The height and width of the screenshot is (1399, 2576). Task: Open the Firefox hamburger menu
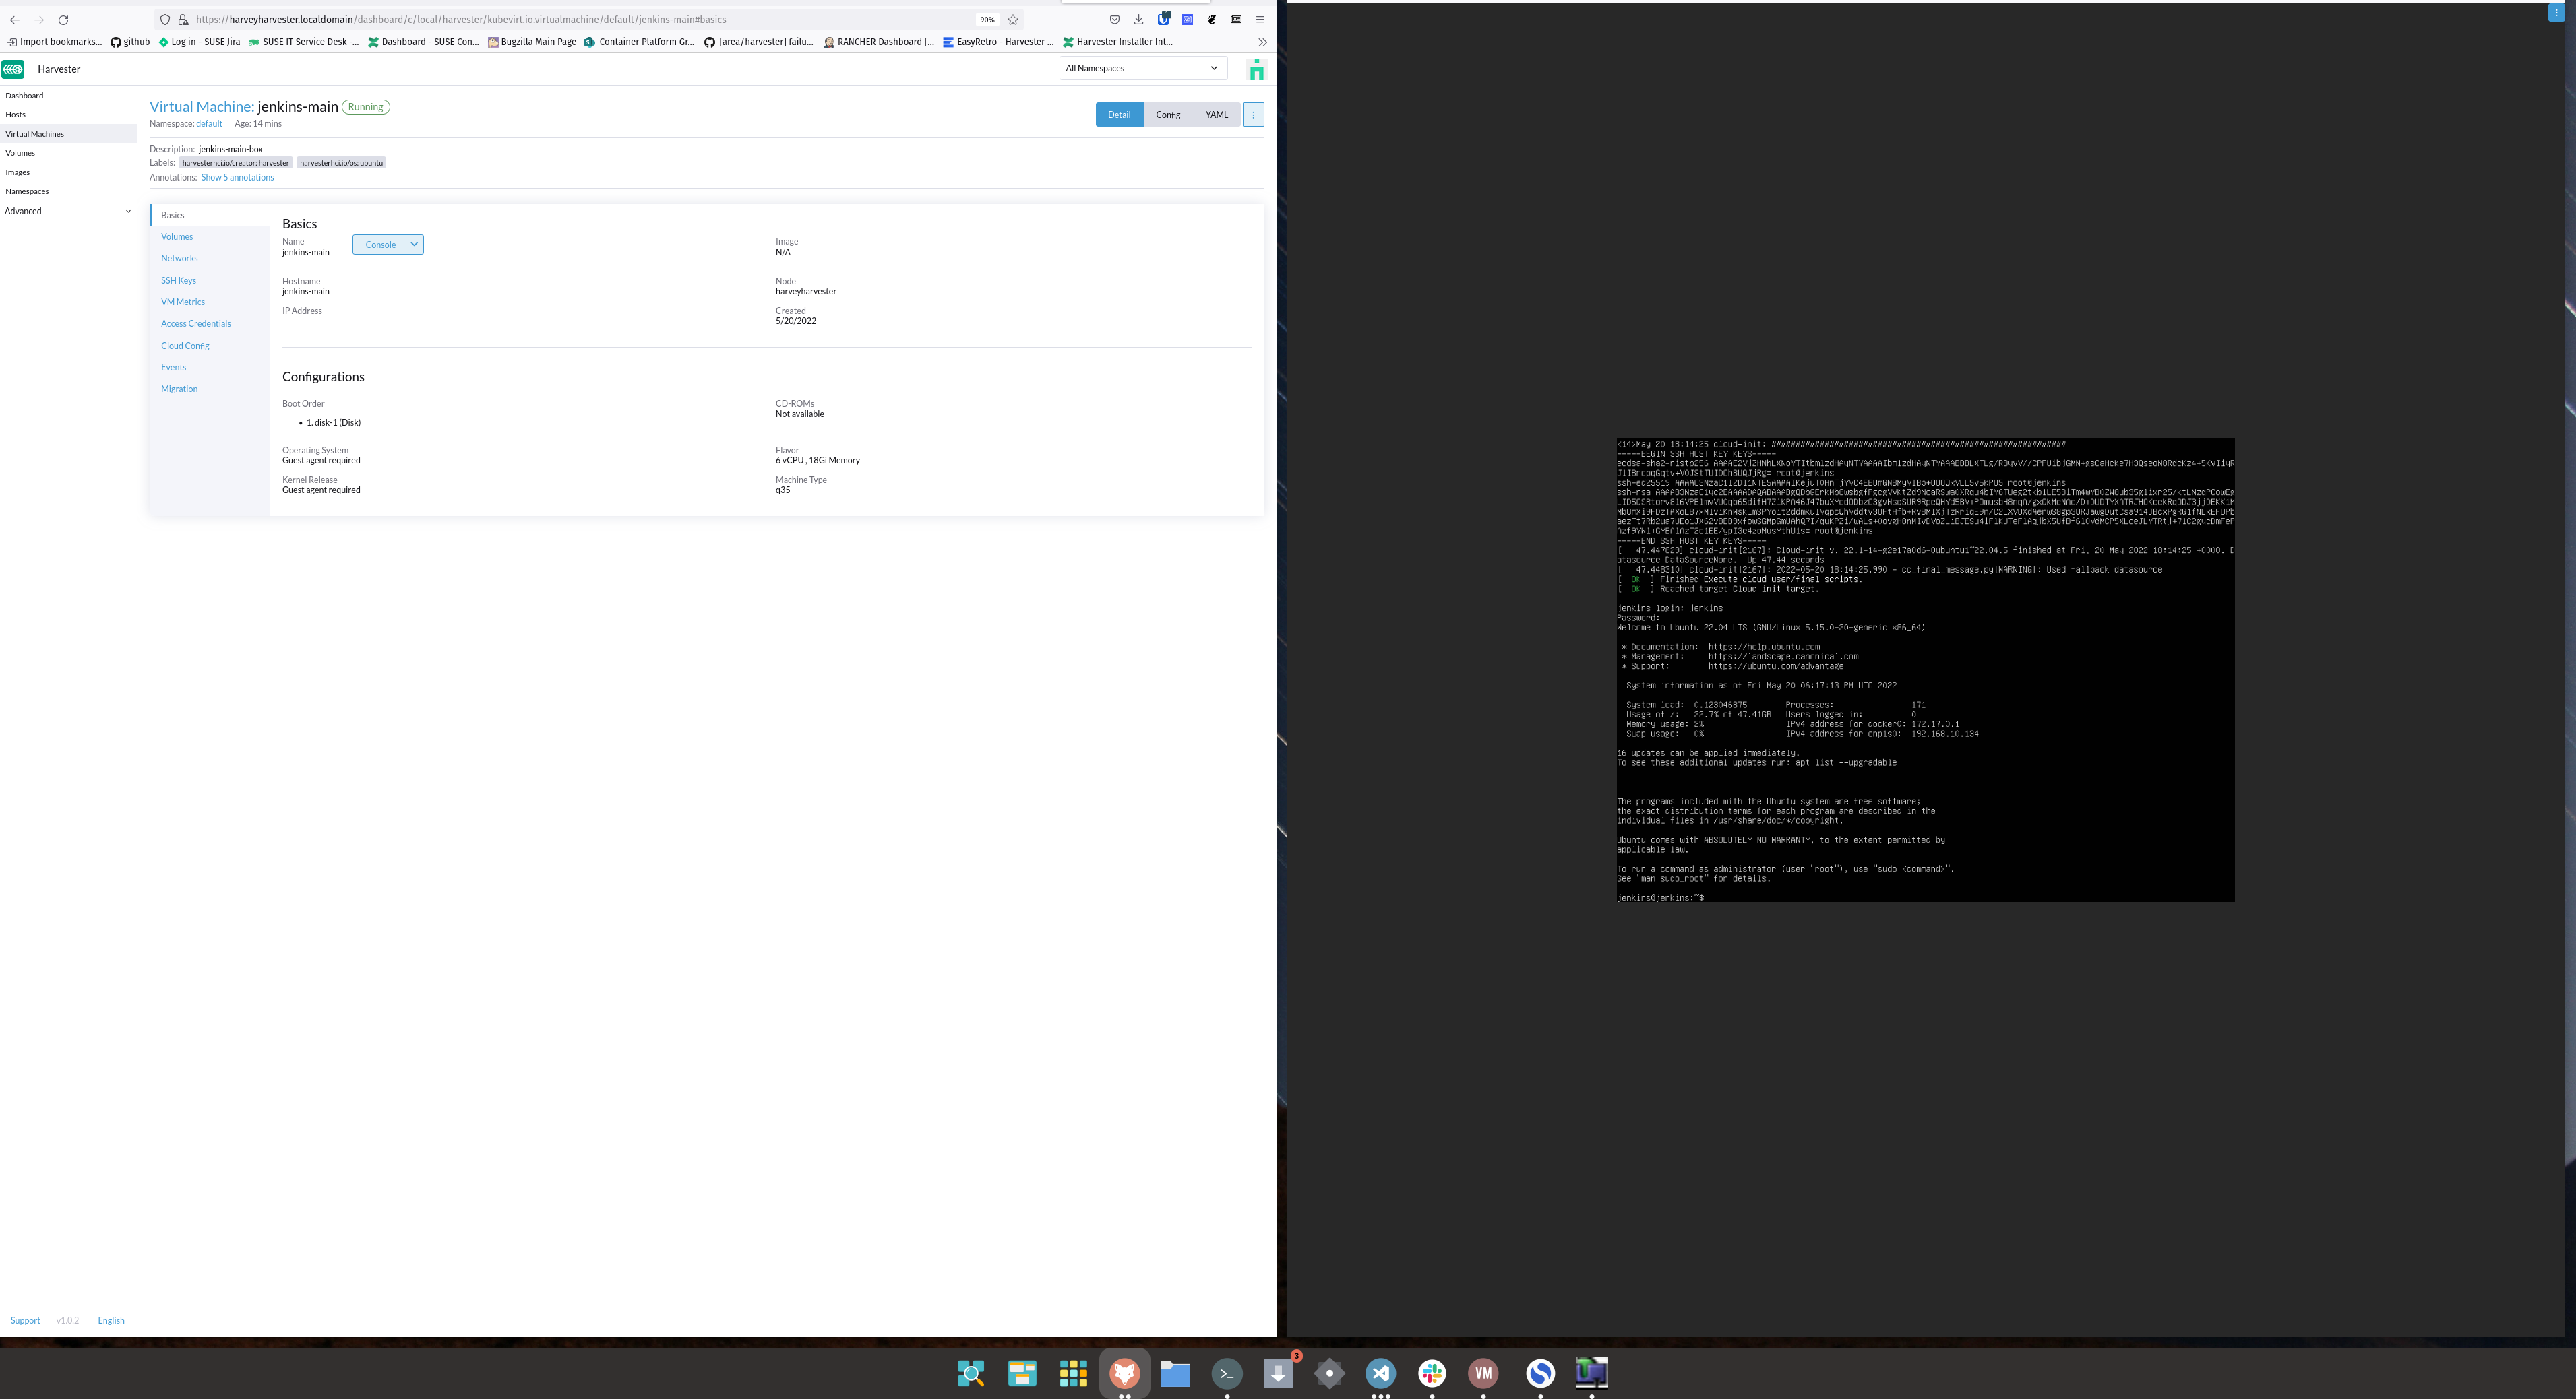[1260, 19]
